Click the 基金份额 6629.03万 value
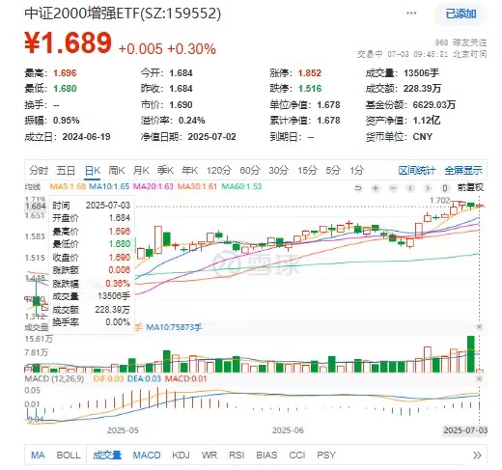 (x=434, y=105)
